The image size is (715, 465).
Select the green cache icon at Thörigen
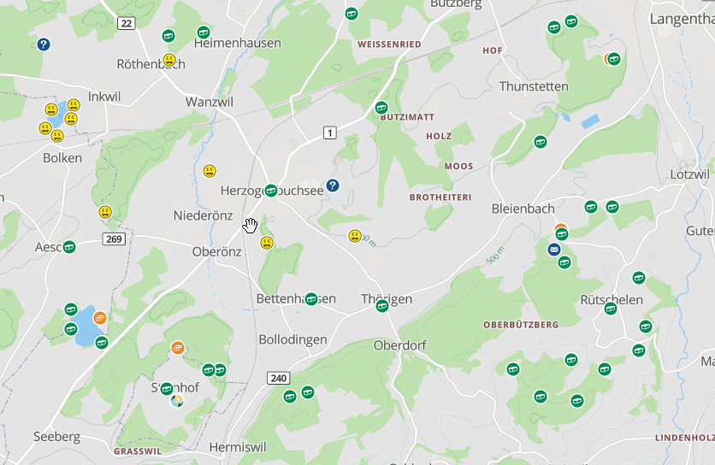point(382,305)
